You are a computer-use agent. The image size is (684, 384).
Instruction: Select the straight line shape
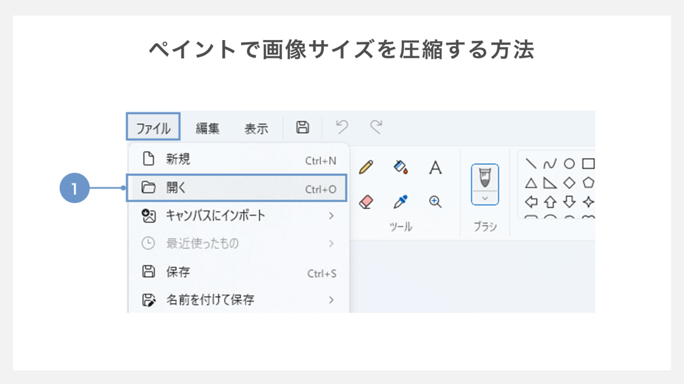pyautogui.click(x=531, y=164)
